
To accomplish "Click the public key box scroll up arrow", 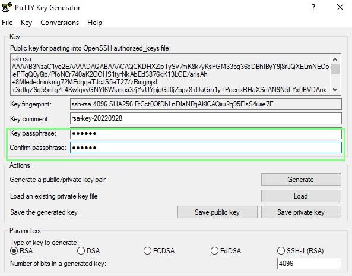I will pos(335,59).
